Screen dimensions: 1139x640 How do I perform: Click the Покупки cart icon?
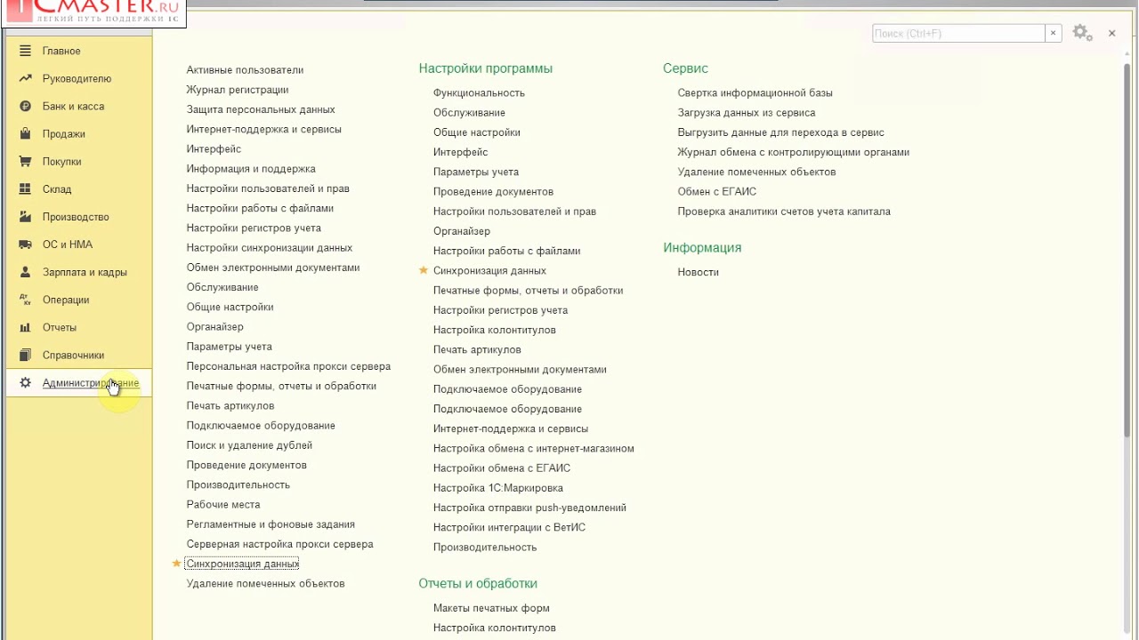tap(25, 161)
